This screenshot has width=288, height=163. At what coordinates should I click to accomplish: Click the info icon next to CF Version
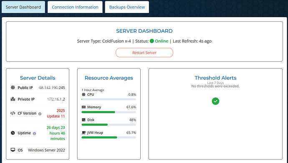(x=40, y=114)
